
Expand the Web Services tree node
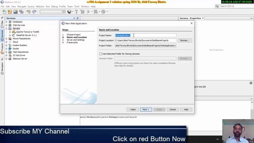pyautogui.click(x=6, y=25)
